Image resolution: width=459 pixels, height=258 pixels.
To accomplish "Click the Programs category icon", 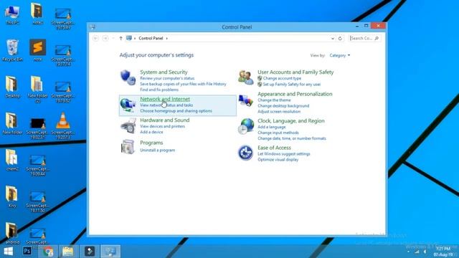I will (128, 146).
